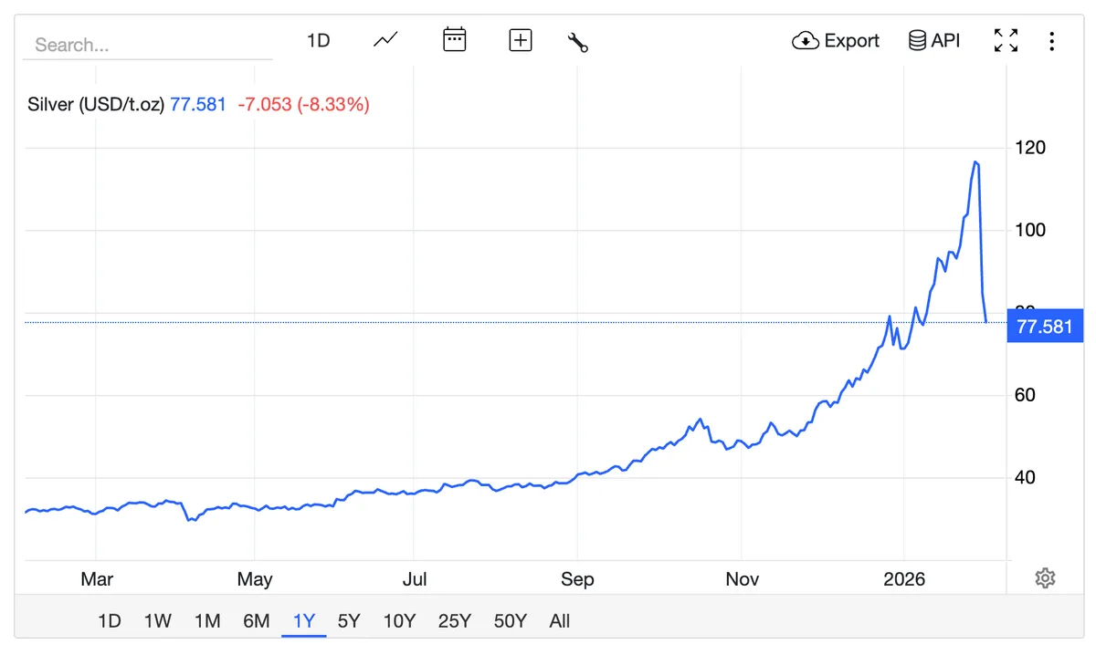Image resolution: width=1096 pixels, height=655 pixels.
Task: Open the 1D interval dropdown in toolbar
Action: tap(318, 41)
